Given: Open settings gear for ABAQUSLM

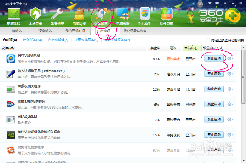Looking at the screenshot, I should point(230,119).
